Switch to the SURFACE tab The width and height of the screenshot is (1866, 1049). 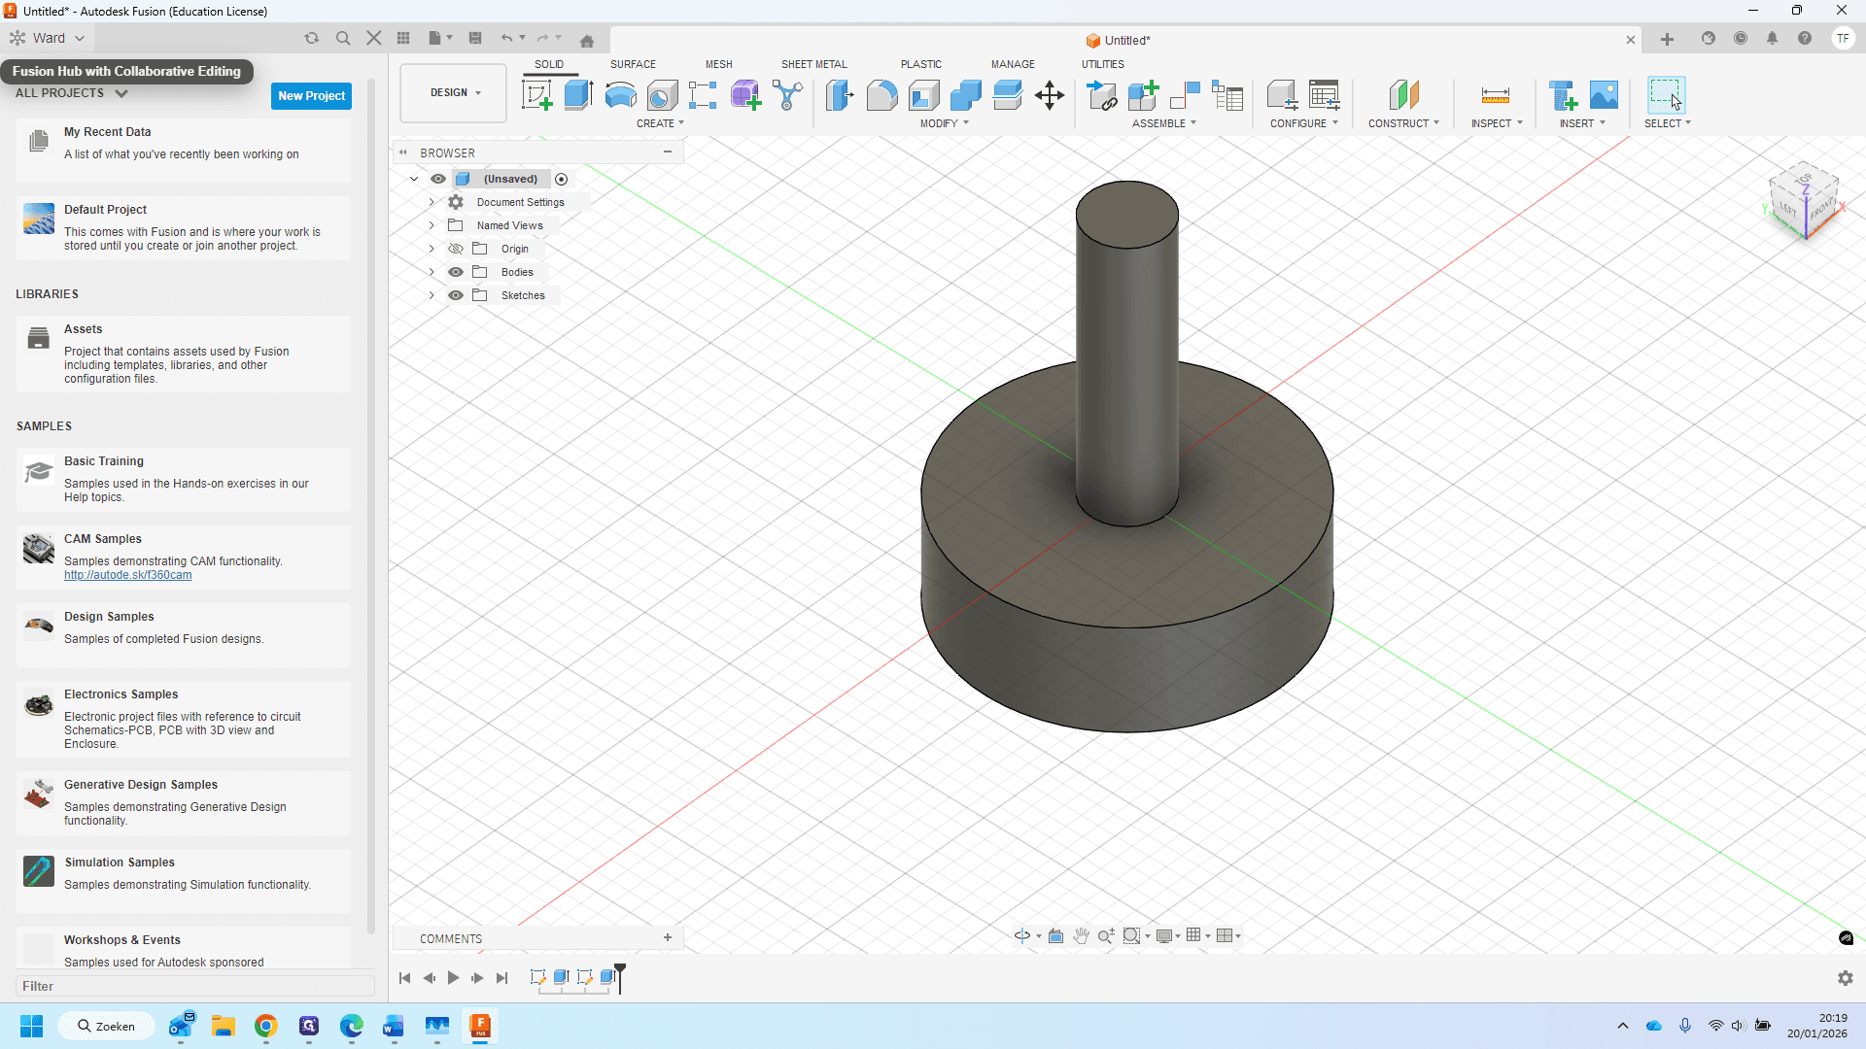(x=633, y=64)
